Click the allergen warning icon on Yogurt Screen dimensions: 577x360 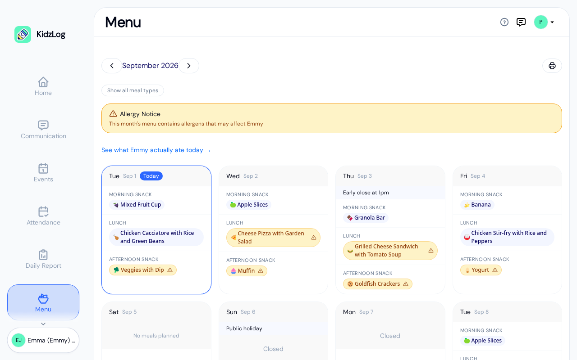495,270
